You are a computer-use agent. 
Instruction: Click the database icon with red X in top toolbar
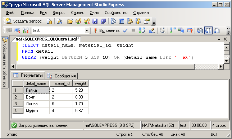tap(87, 21)
